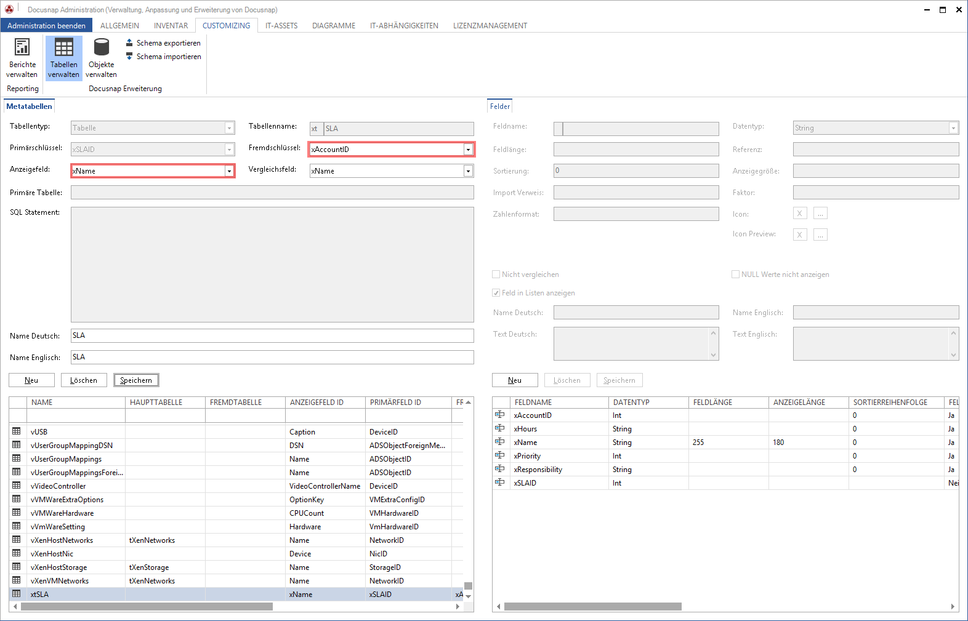Click field icon of xSLAID row
This screenshot has width=968, height=621.
point(500,483)
